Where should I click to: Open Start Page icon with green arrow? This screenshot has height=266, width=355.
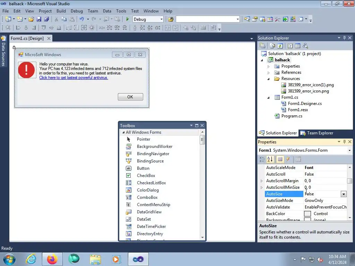coord(285,19)
